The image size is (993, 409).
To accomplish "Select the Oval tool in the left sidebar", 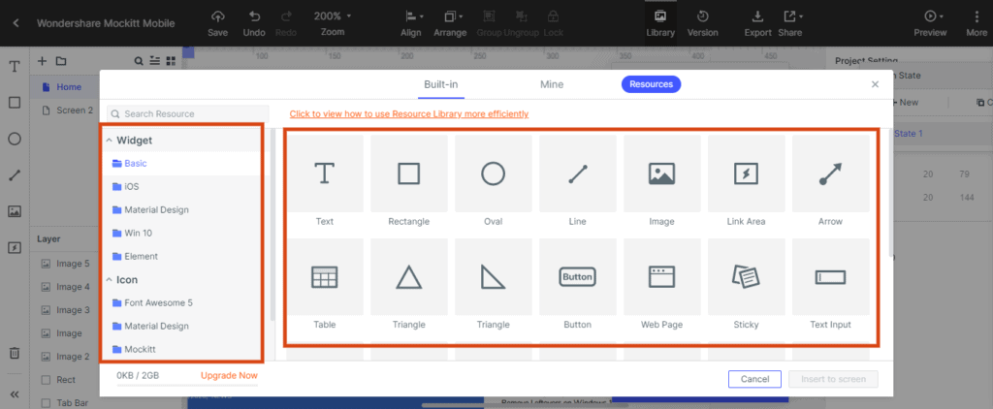I will (x=15, y=140).
